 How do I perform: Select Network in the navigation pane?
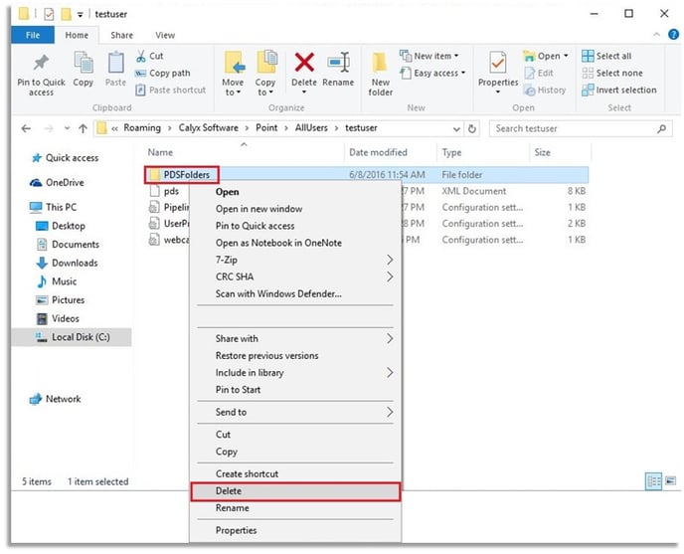(55, 399)
